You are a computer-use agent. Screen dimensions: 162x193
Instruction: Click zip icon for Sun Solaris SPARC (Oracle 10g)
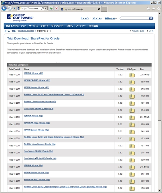(132, 153)
